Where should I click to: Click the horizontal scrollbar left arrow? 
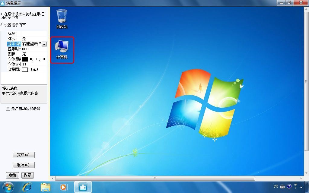(53, 179)
